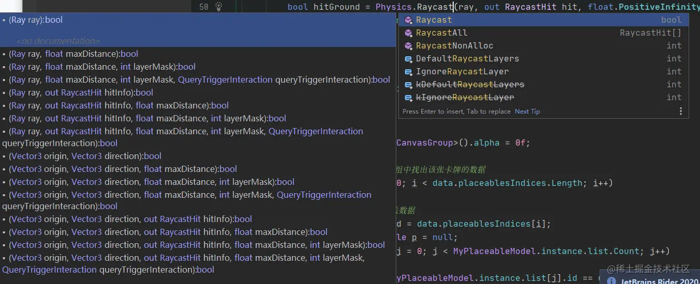Select overload (Ray ray, out RaycastHit hitInfo):bool
The image size is (700, 284).
pyautogui.click(x=78, y=92)
